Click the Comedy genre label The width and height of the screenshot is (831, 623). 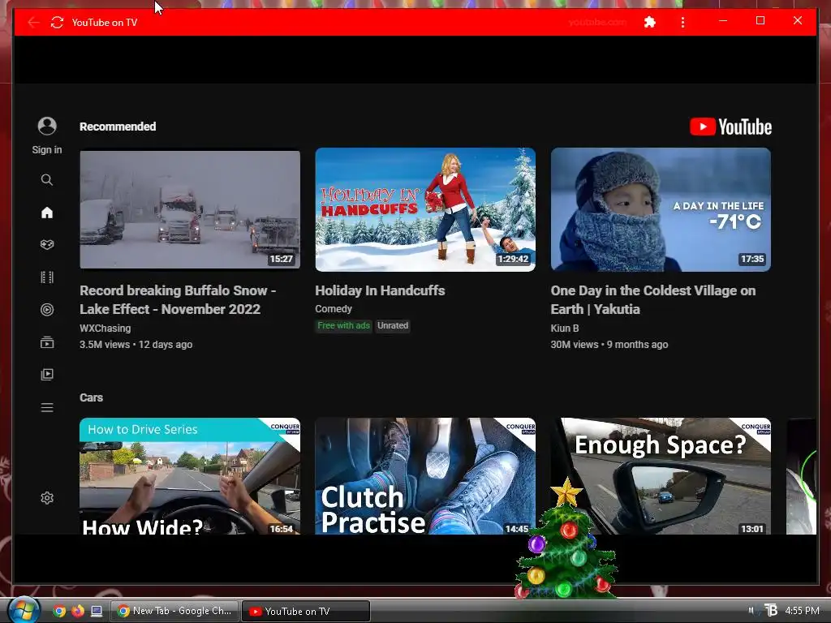[334, 309]
